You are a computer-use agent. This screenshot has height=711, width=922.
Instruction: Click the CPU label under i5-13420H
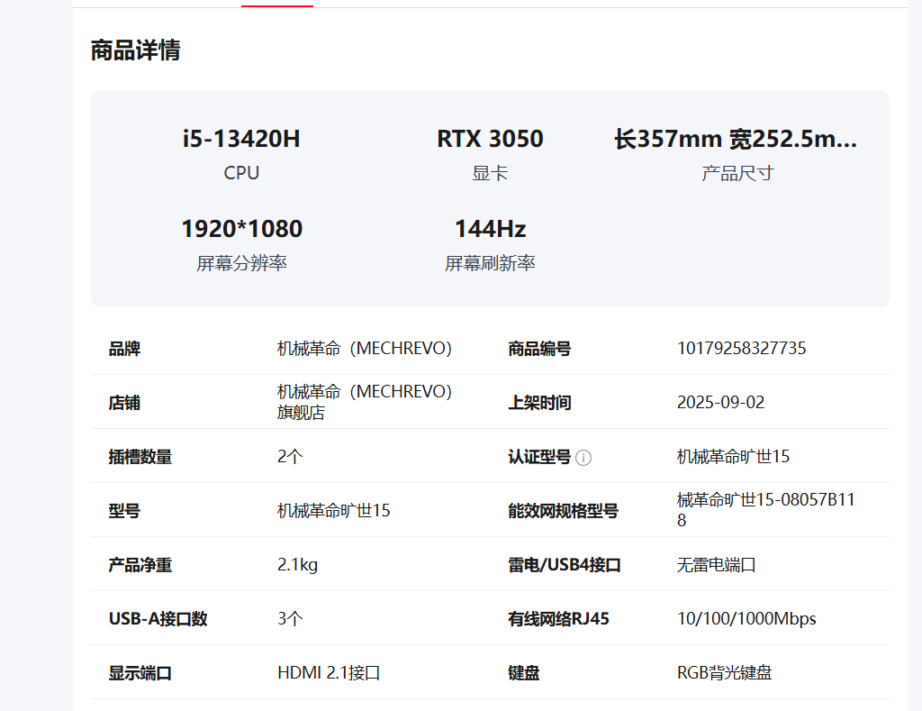[x=241, y=173]
